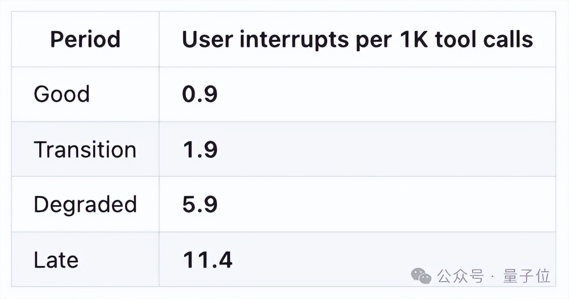The height and width of the screenshot is (299, 569).
Task: Click the 0.9 value cell
Action: click(x=200, y=94)
